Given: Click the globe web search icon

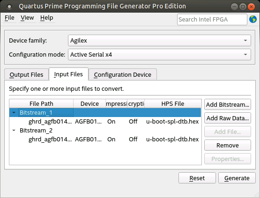Looking at the screenshot, I should pos(253,19).
